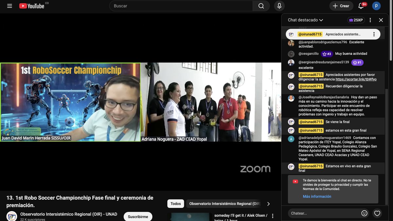Click the #3 crown badge

(x=327, y=54)
